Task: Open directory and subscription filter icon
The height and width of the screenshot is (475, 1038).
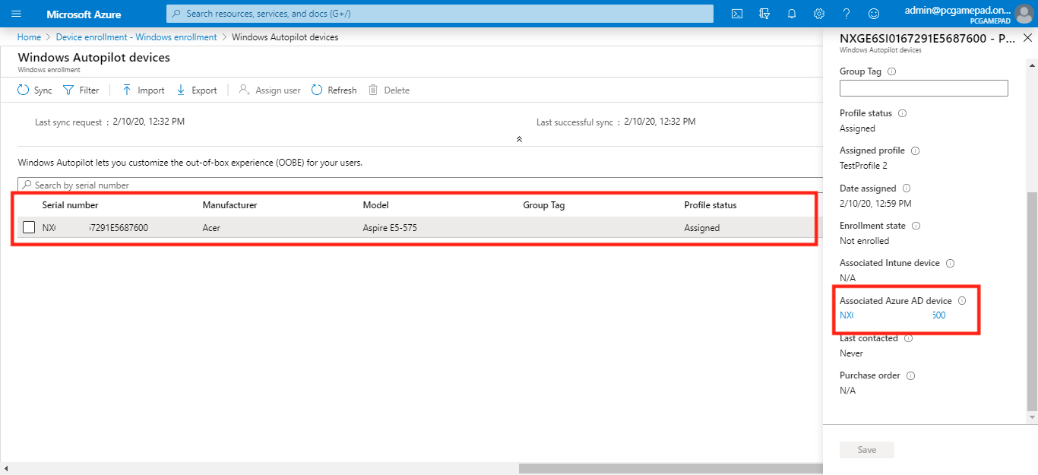Action: coord(764,14)
